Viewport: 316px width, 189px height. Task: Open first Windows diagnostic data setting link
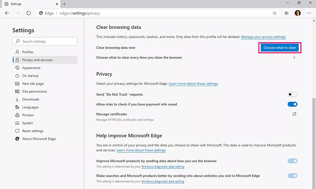click(x=163, y=167)
